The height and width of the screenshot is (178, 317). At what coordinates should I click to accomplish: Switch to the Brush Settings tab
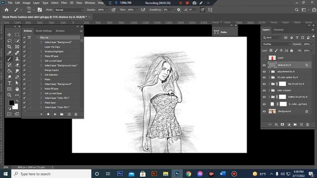click(44, 31)
